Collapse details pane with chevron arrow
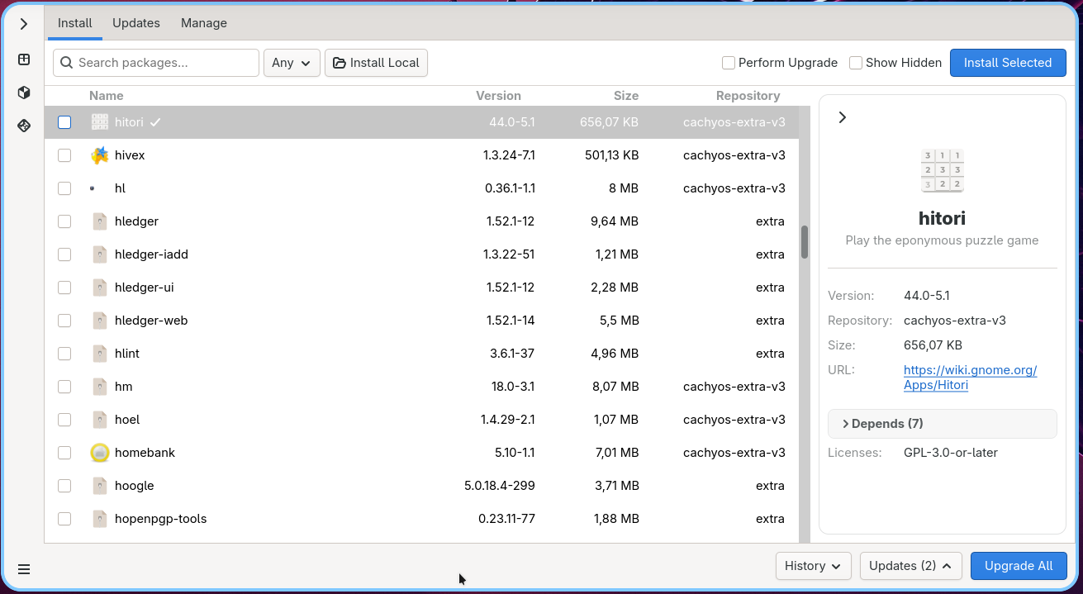Screen dimensions: 1083x594 [x=842, y=117]
